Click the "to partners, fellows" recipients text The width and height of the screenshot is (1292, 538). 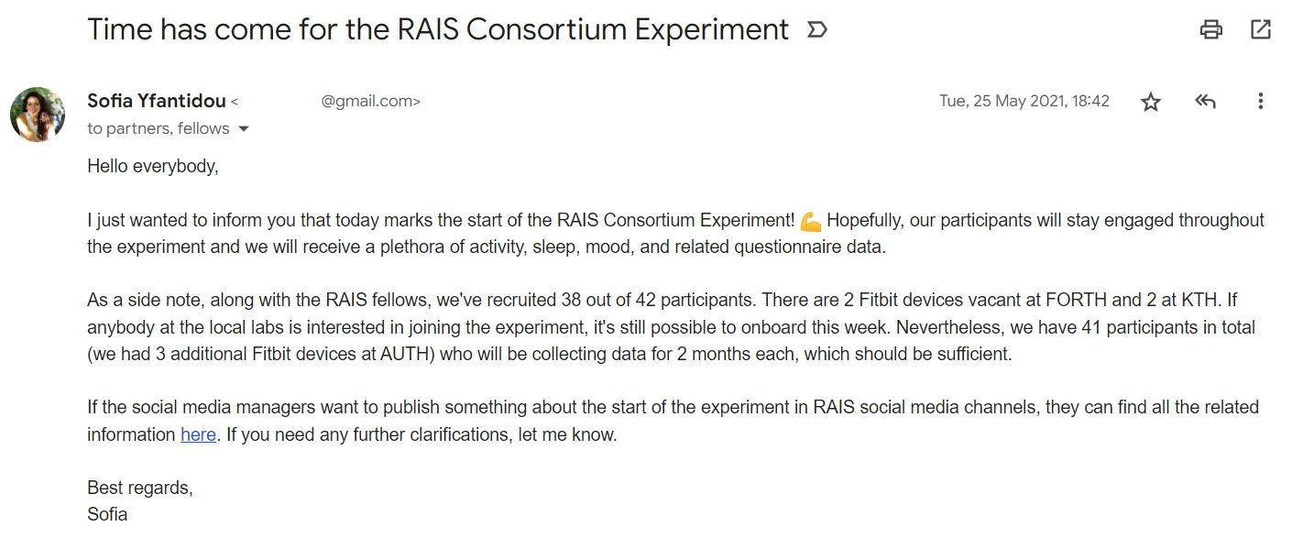(159, 128)
